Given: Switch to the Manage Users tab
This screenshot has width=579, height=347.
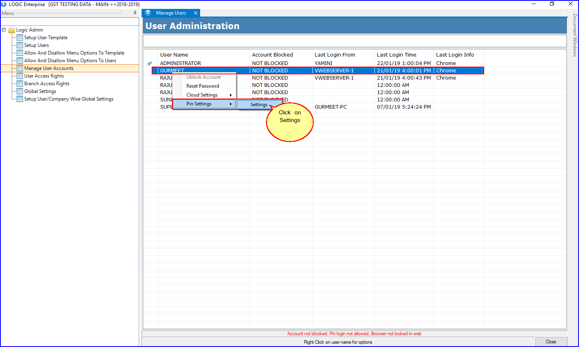Looking at the screenshot, I should [171, 13].
